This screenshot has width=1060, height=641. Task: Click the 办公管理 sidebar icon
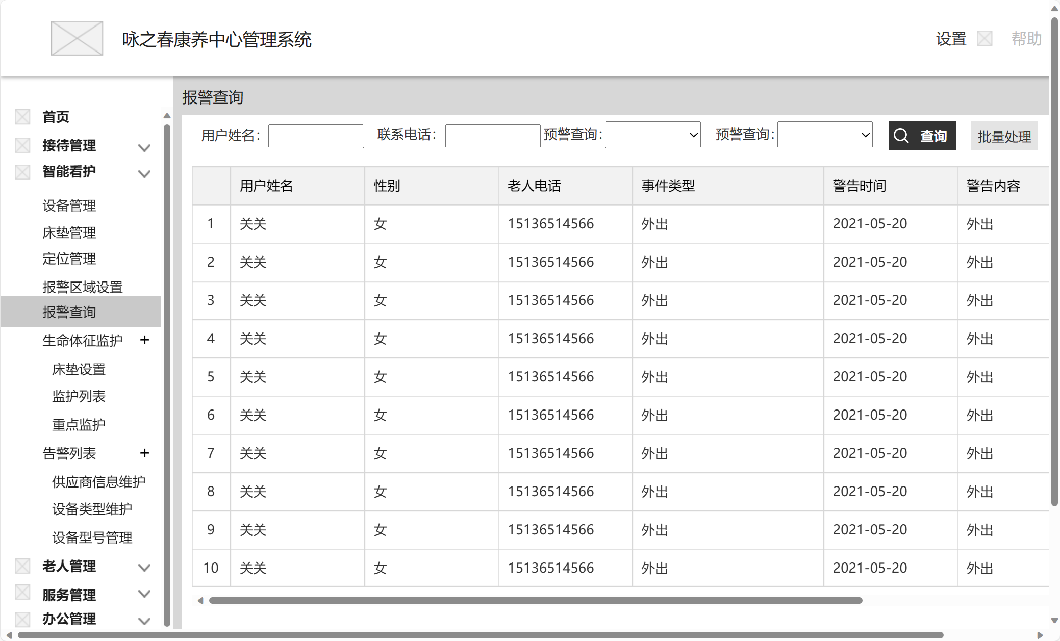pos(22,619)
